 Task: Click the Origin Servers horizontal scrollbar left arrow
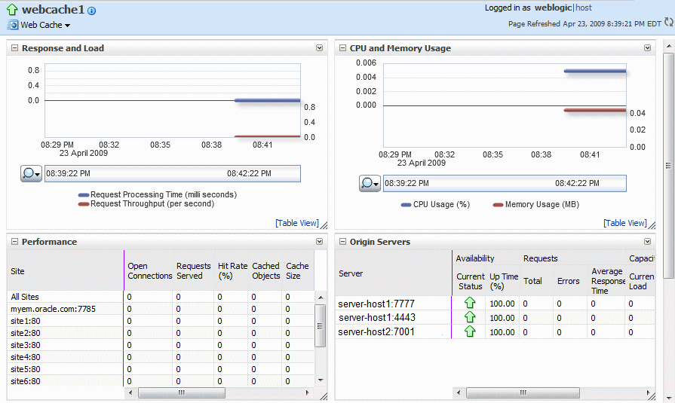pyautogui.click(x=459, y=392)
